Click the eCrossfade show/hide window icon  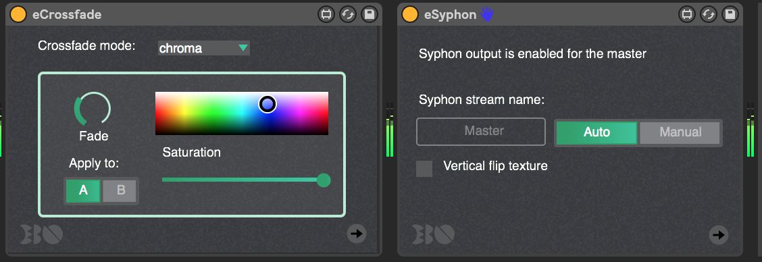click(x=326, y=14)
